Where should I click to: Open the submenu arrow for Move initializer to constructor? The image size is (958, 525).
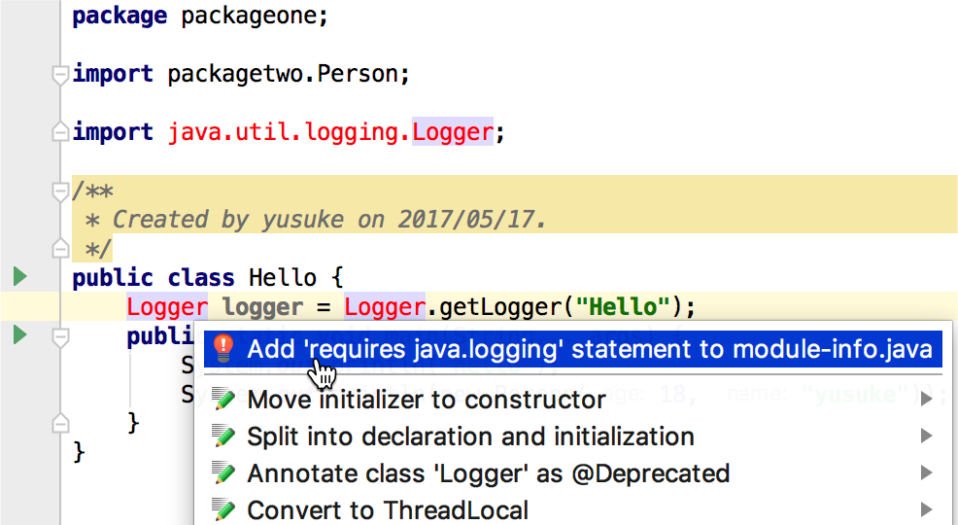click(927, 400)
